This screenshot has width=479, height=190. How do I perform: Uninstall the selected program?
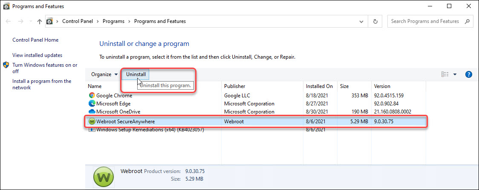[x=136, y=74]
